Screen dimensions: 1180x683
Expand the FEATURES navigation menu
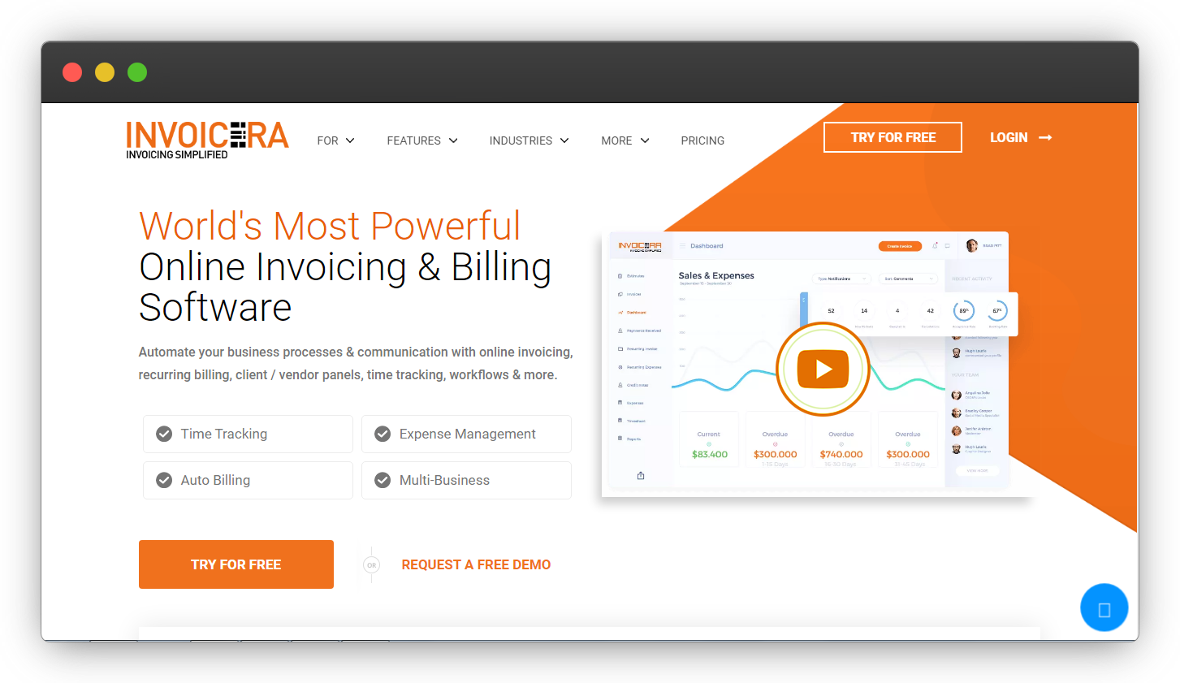422,140
